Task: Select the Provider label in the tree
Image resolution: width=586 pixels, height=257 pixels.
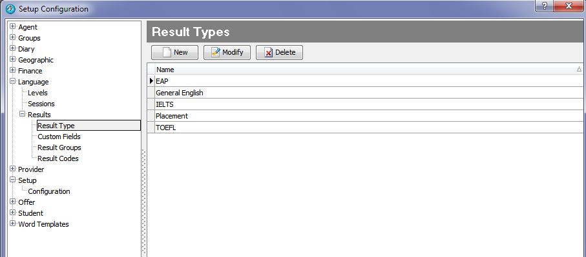Action: coord(31,169)
